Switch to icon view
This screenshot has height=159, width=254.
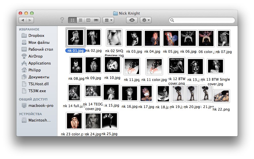[x=72, y=20]
